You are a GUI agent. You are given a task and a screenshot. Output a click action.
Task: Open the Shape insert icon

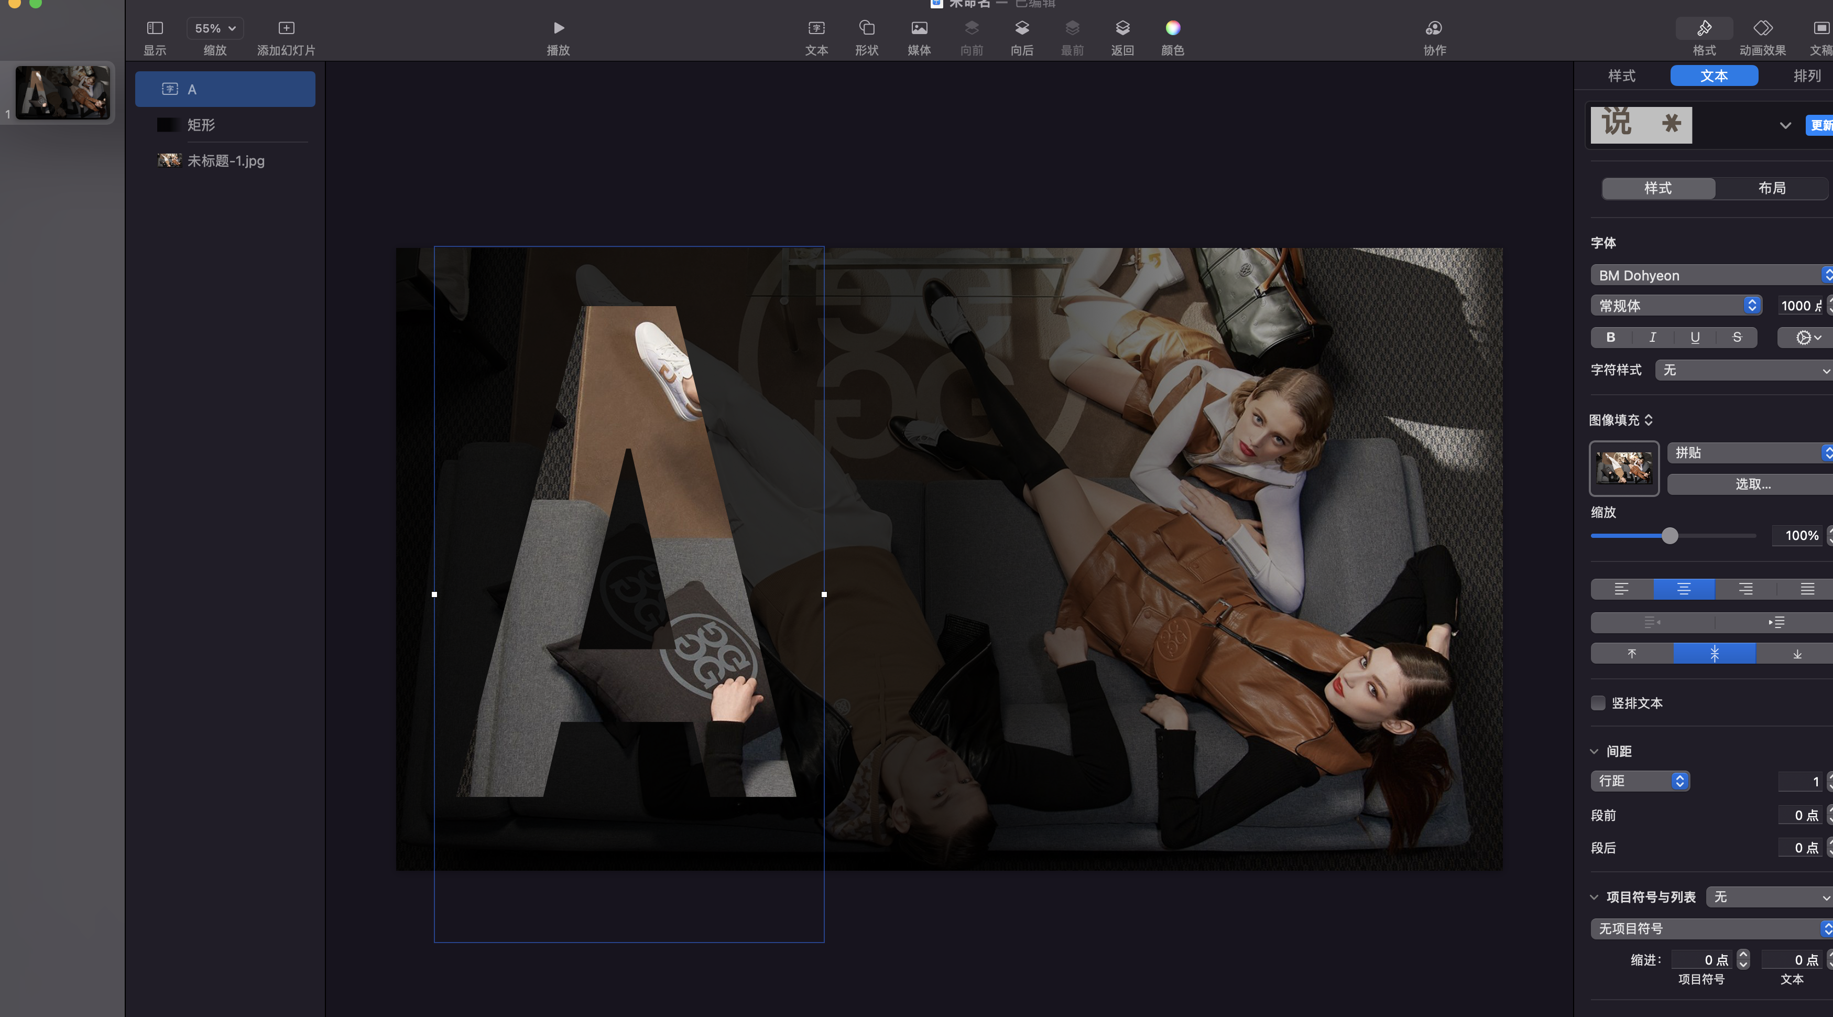(867, 28)
